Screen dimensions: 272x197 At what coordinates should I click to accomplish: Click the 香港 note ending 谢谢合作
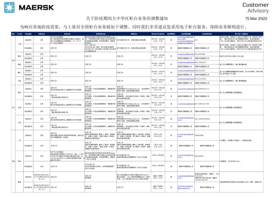click(x=241, y=182)
